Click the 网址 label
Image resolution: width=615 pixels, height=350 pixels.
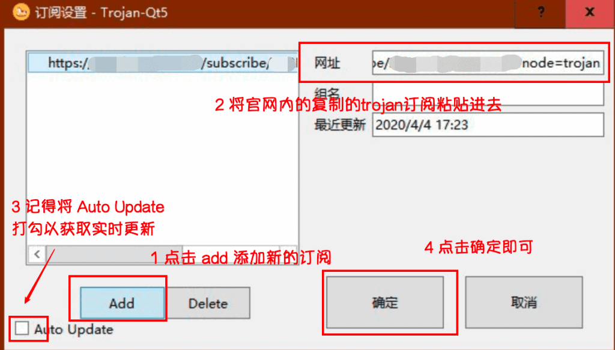point(327,63)
